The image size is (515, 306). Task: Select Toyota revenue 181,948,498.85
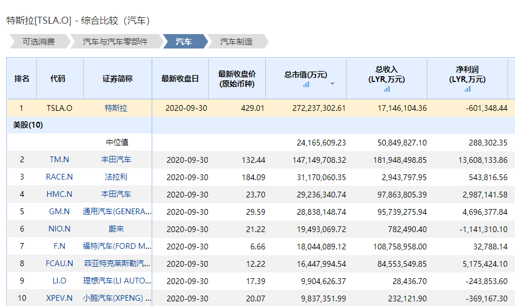(x=400, y=160)
